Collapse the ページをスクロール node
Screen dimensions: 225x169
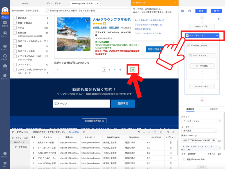(x=189, y=46)
